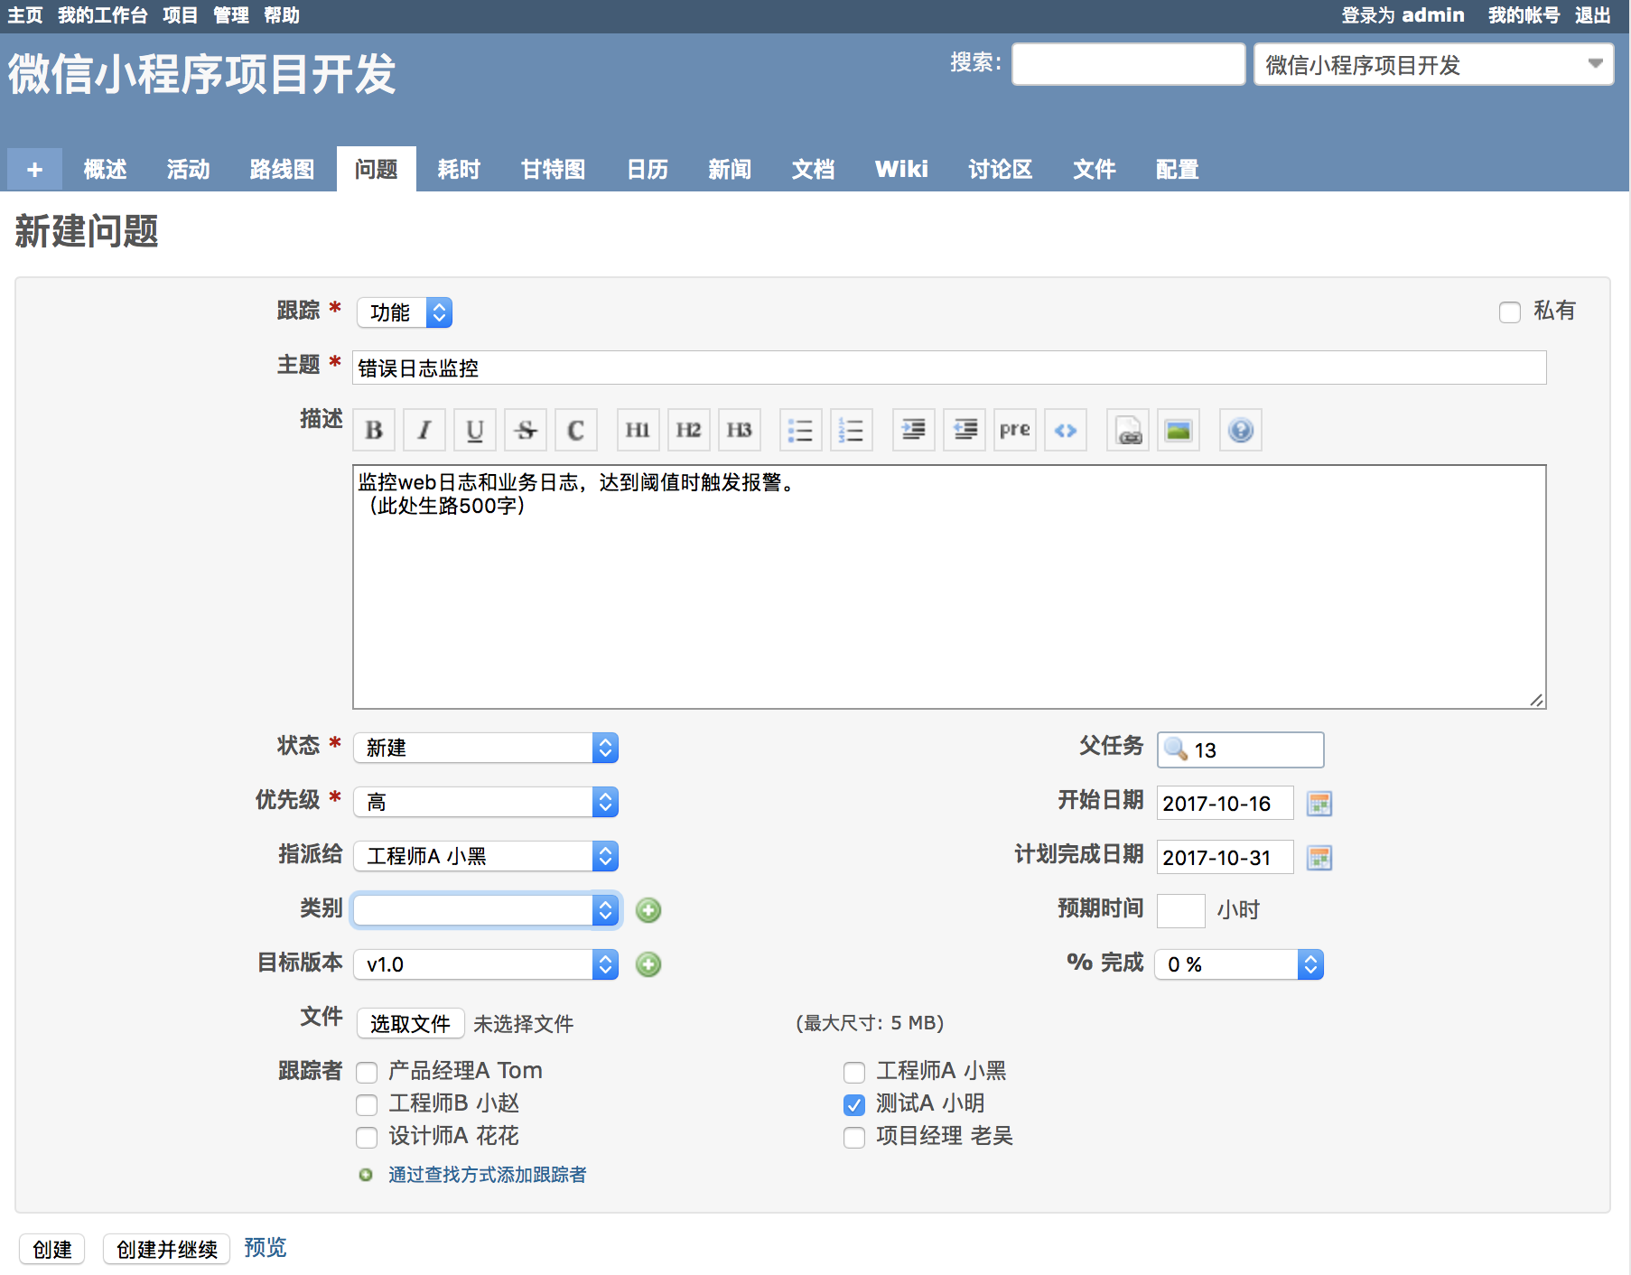Check watcher 产品经理A Tom
Screen dimensions: 1631x1275
coord(367,1072)
